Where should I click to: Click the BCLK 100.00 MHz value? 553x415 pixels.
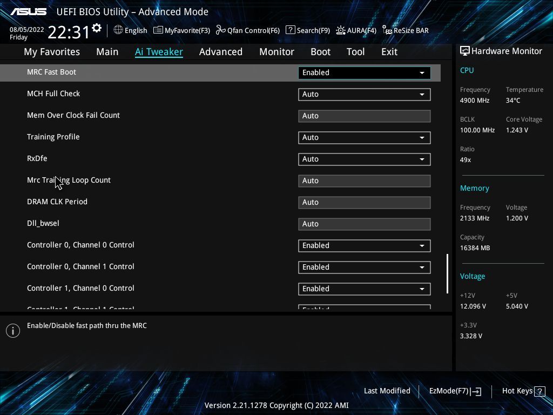477,130
